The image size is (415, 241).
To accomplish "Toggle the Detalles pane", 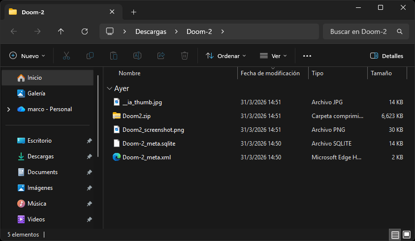I will click(386, 56).
